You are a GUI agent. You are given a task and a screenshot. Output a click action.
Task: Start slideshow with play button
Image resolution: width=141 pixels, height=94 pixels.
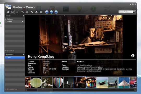point(51,12)
